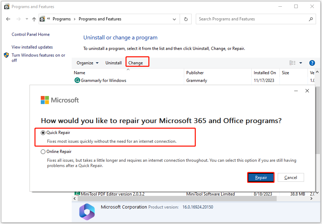
Task: Click Programs in the address breadcrumb
Action: (62, 19)
